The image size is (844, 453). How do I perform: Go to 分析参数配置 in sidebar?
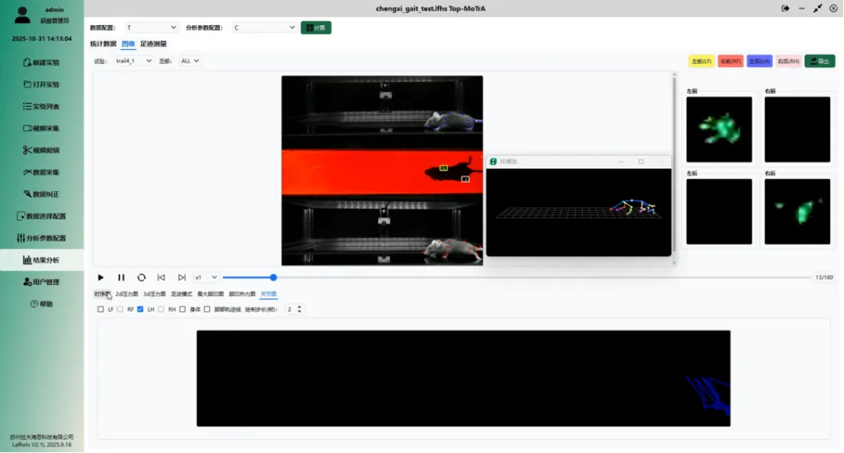[x=41, y=237]
